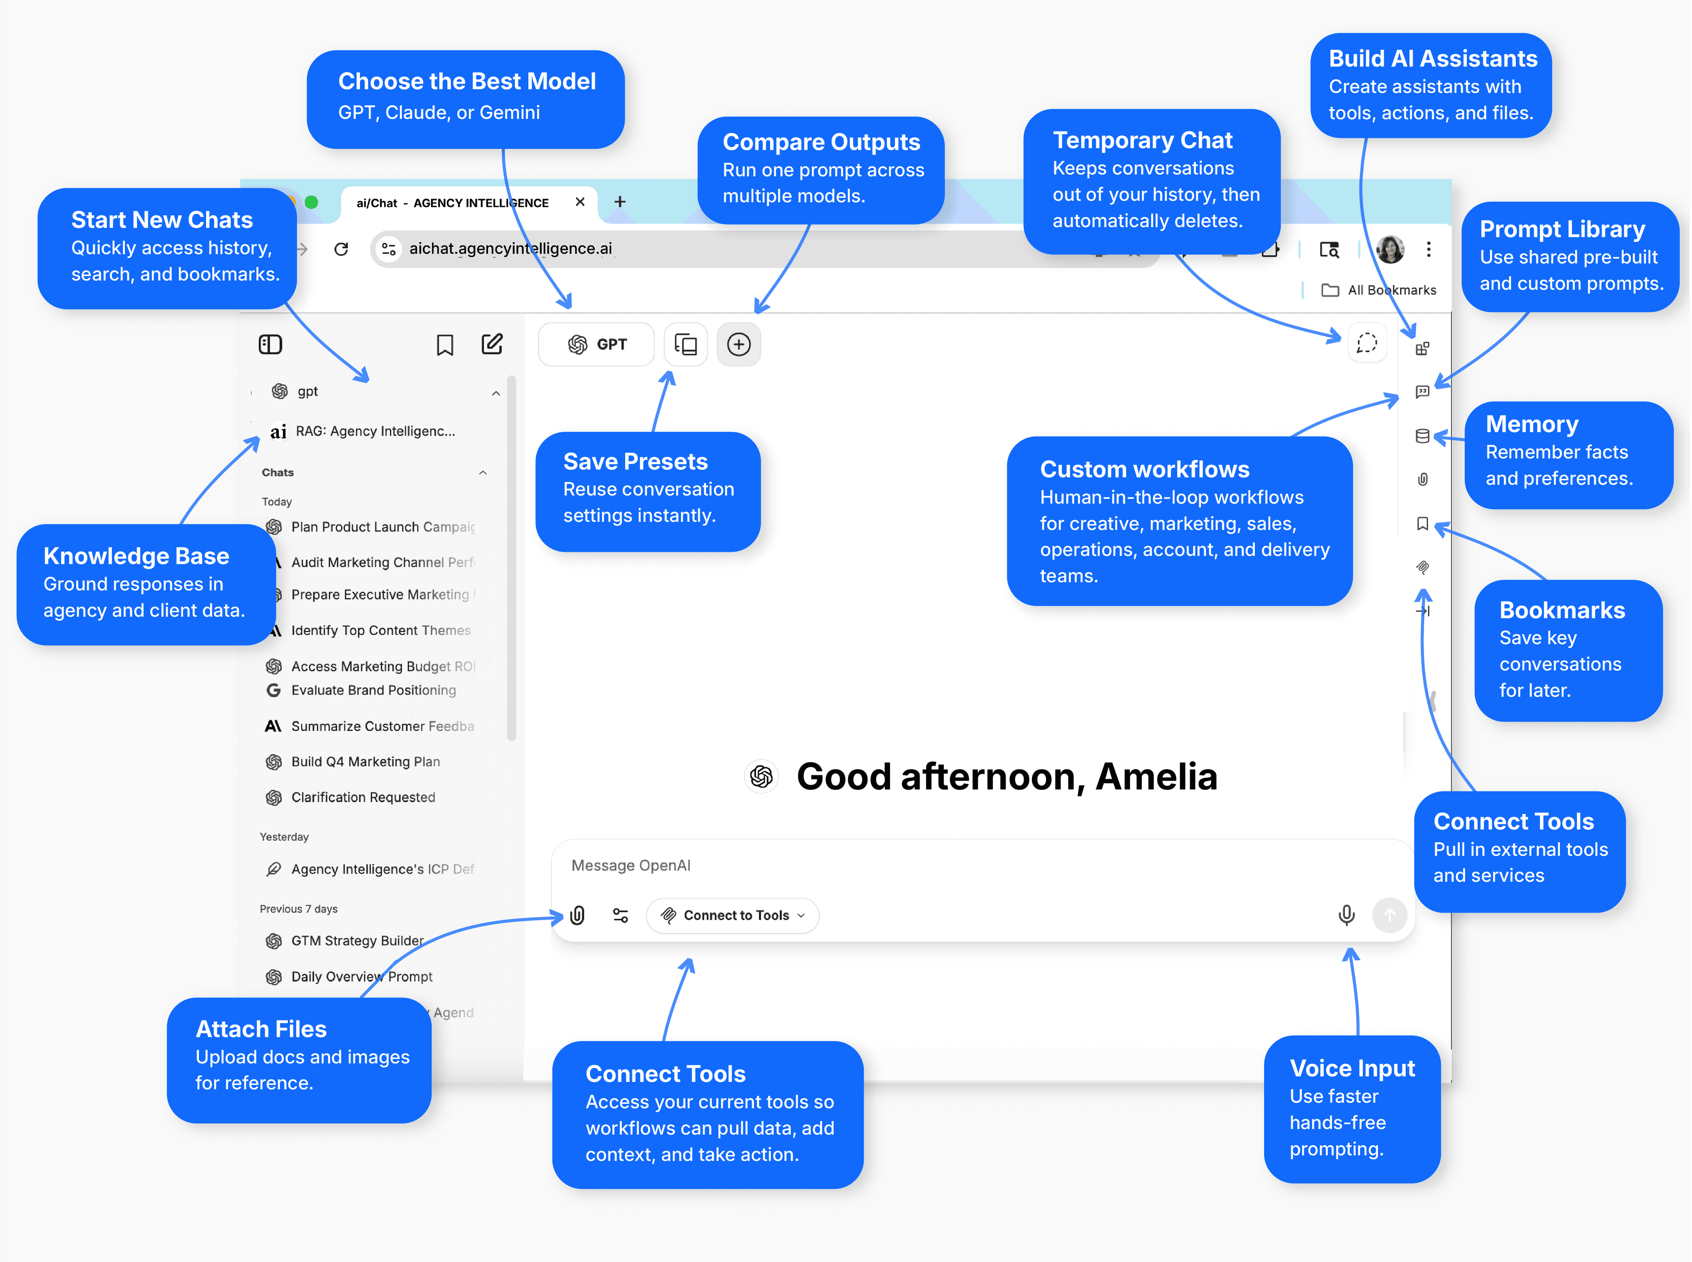1692x1262 pixels.
Task: Collapse the gpt section chevron
Action: (x=496, y=393)
